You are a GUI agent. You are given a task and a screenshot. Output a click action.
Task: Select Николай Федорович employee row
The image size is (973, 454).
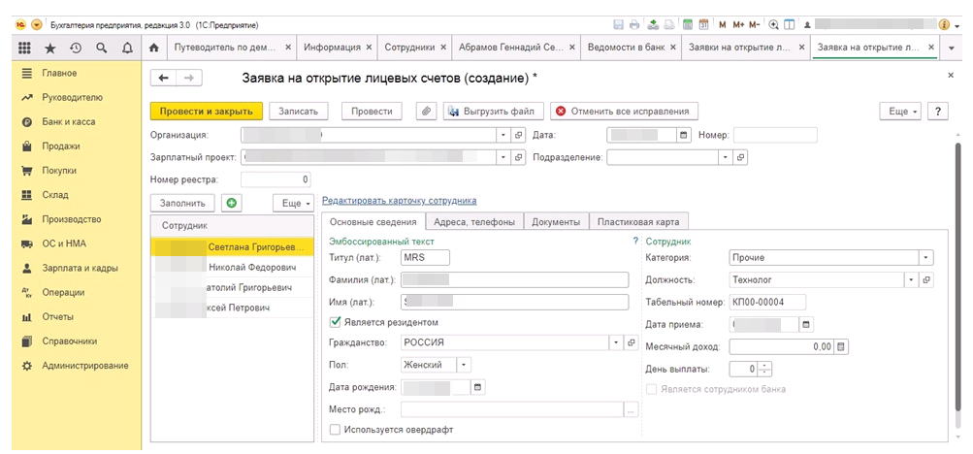pos(232,269)
